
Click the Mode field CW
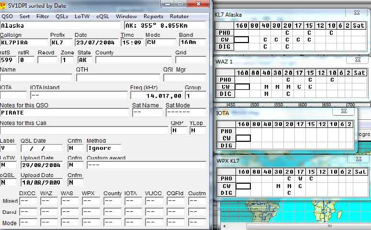161,42
